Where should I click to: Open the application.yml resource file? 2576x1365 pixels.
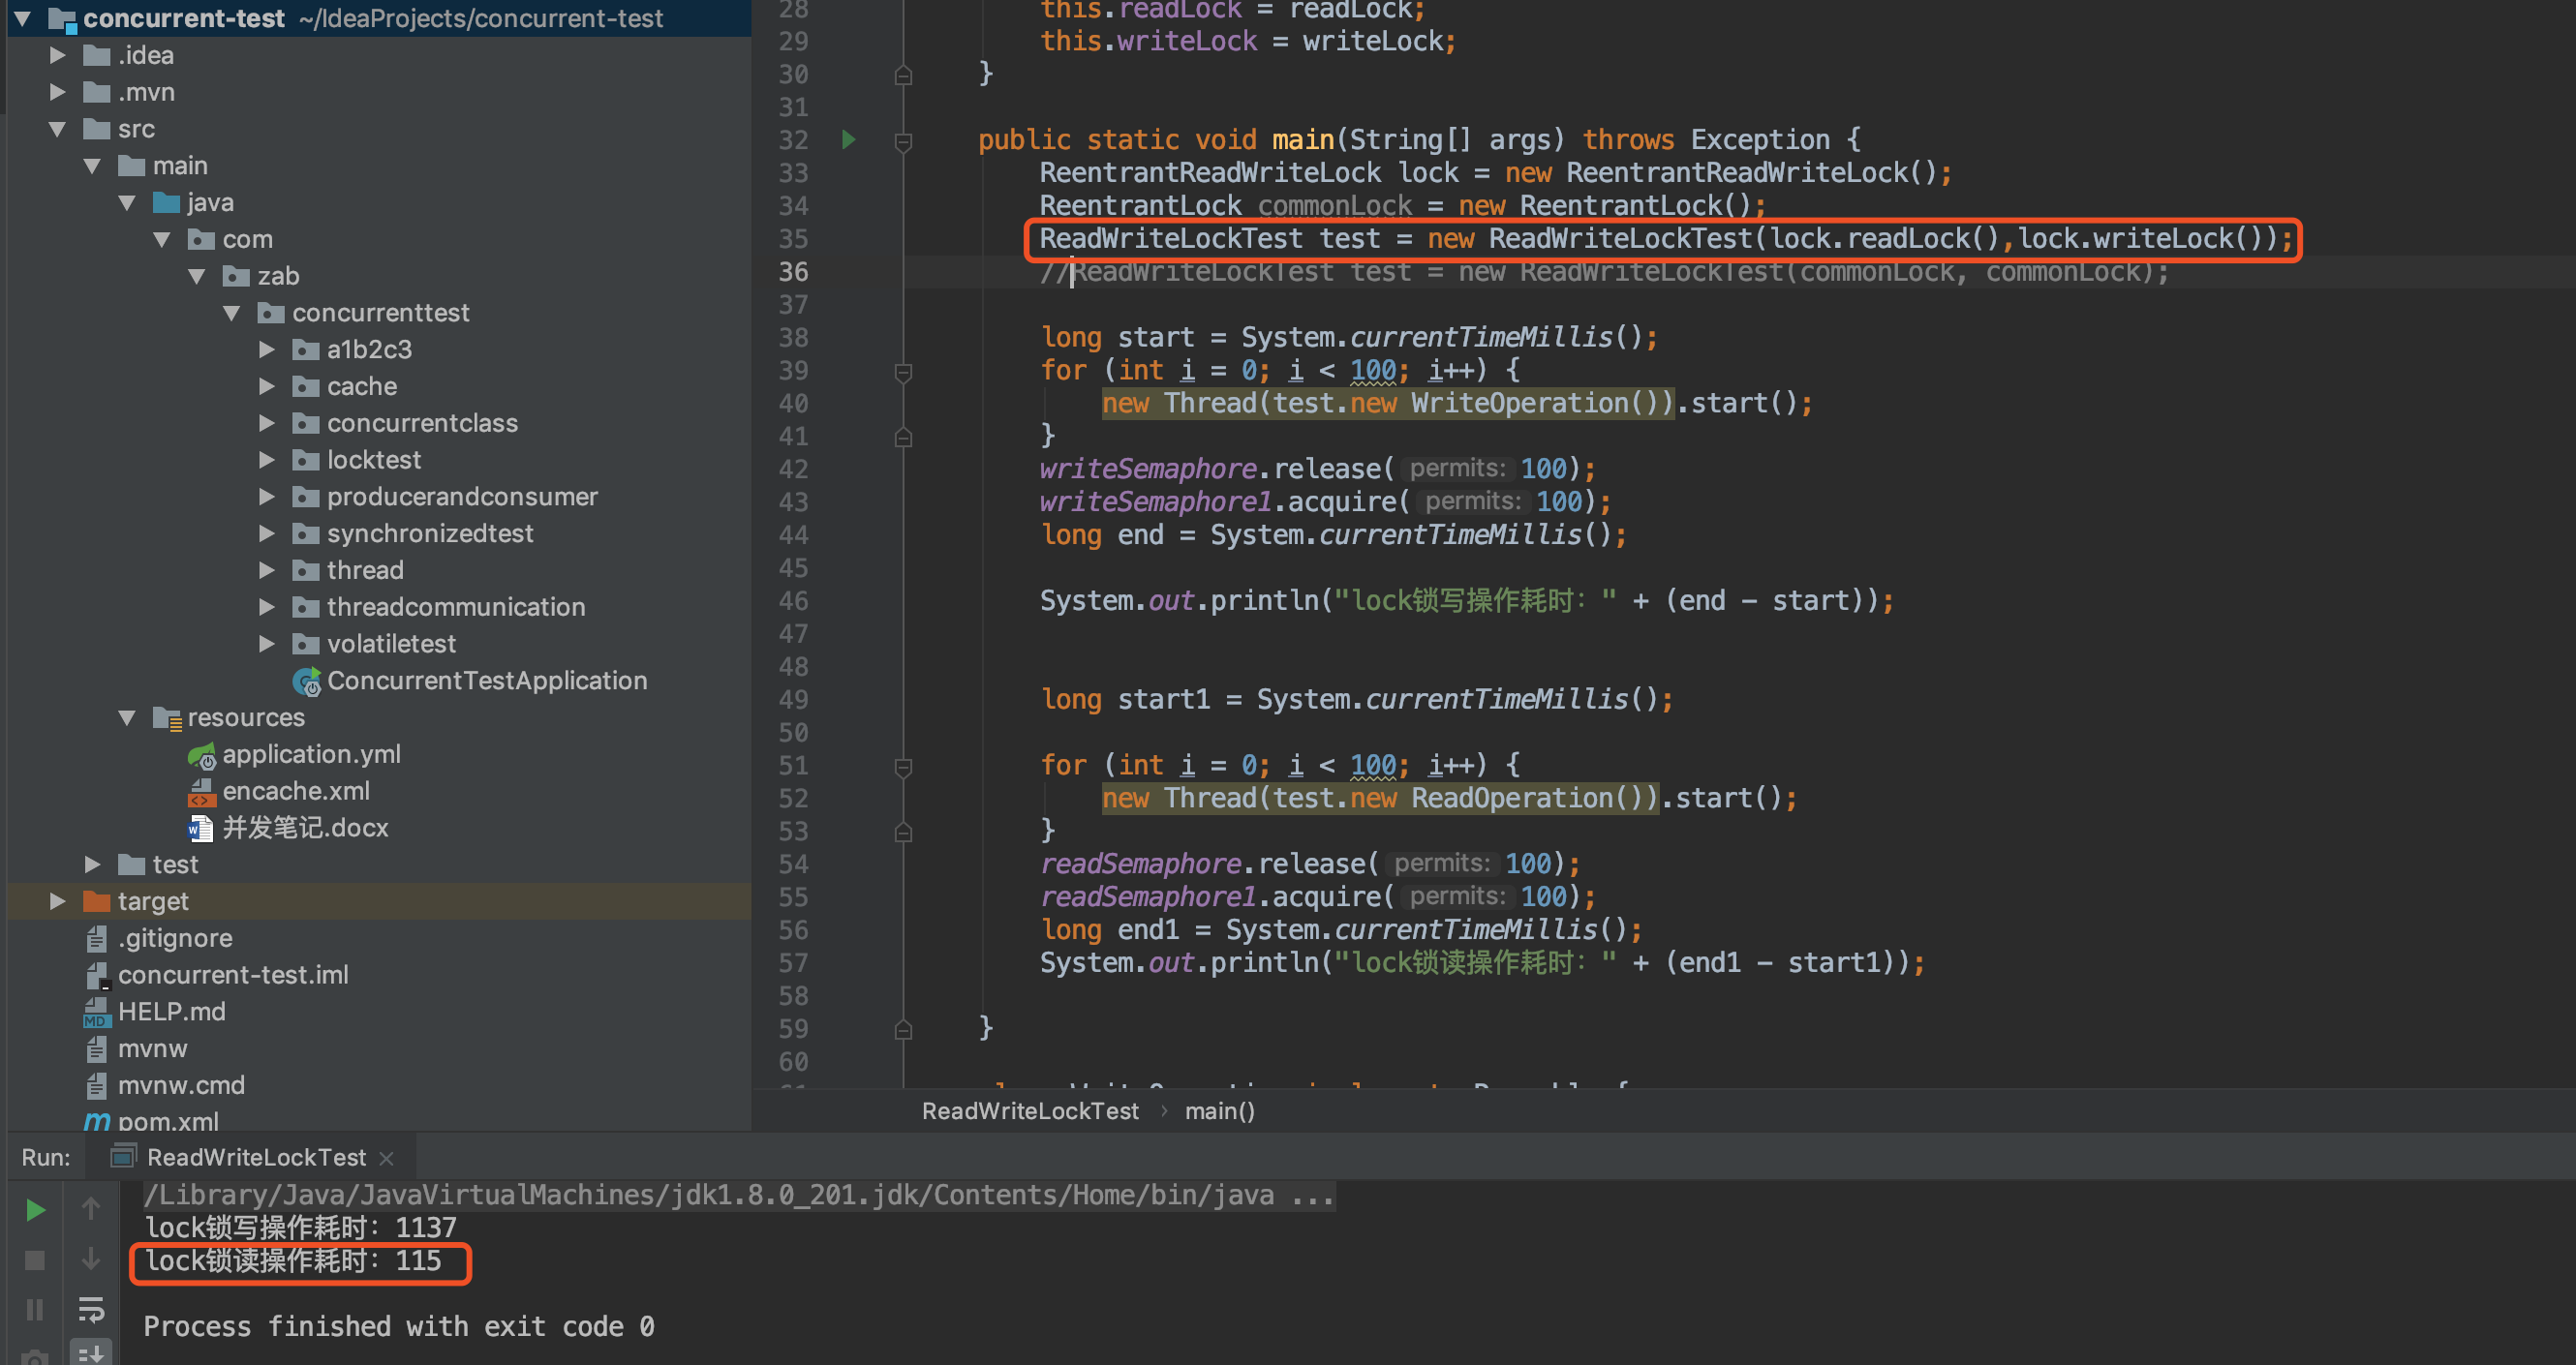310,755
